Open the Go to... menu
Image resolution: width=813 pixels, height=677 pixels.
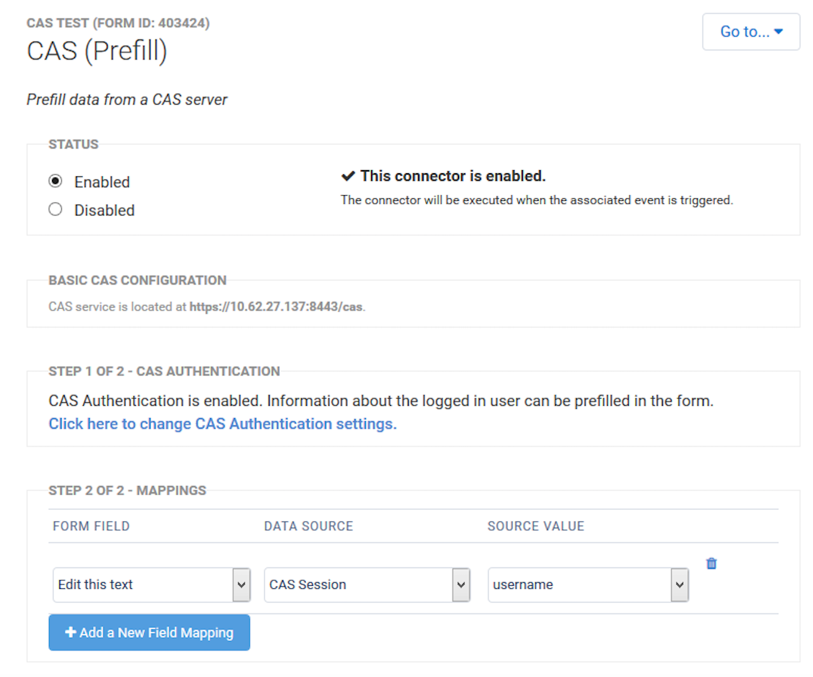click(x=751, y=32)
